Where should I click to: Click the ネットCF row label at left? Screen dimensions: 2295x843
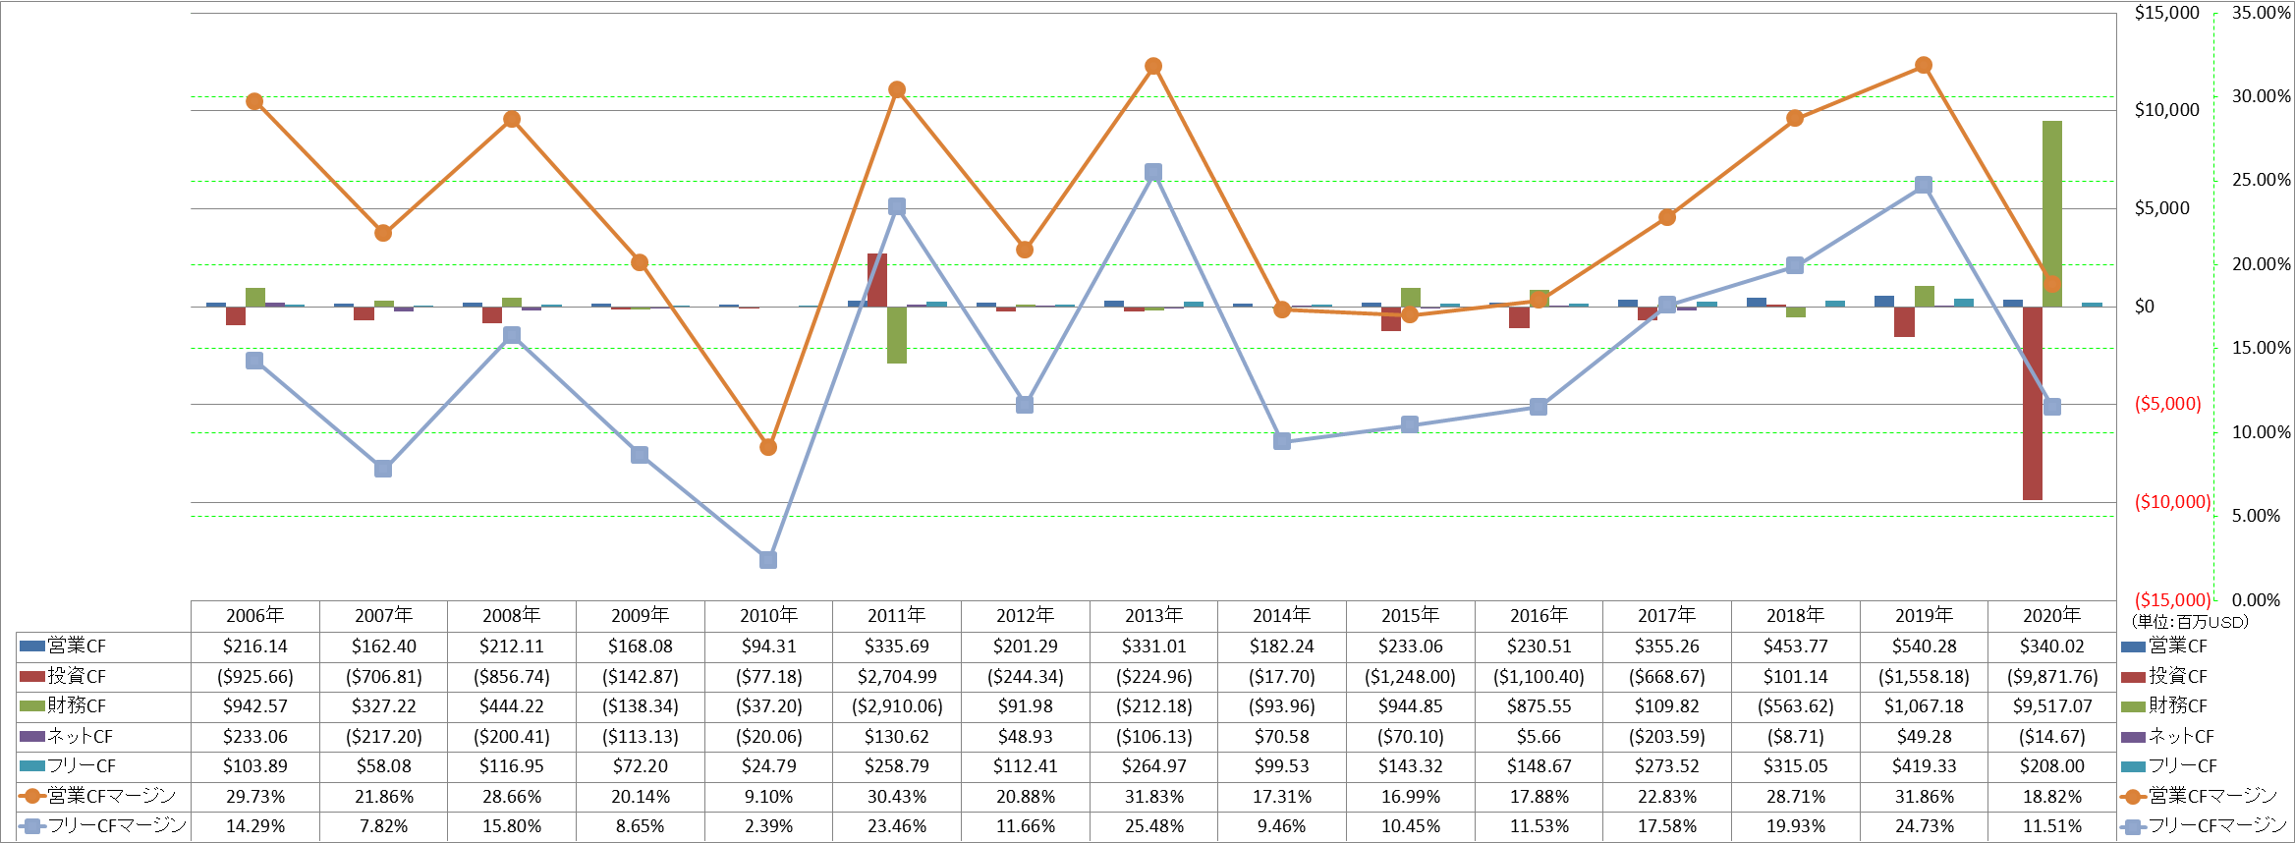click(x=80, y=737)
